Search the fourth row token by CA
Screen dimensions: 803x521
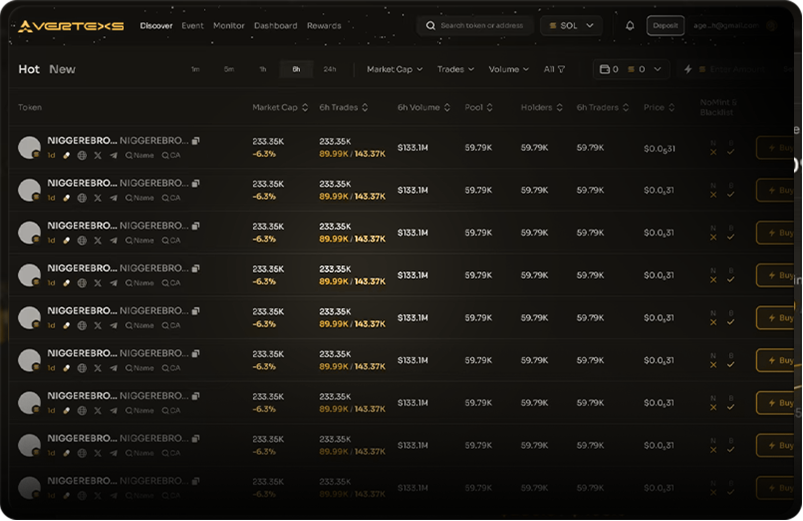[171, 283]
